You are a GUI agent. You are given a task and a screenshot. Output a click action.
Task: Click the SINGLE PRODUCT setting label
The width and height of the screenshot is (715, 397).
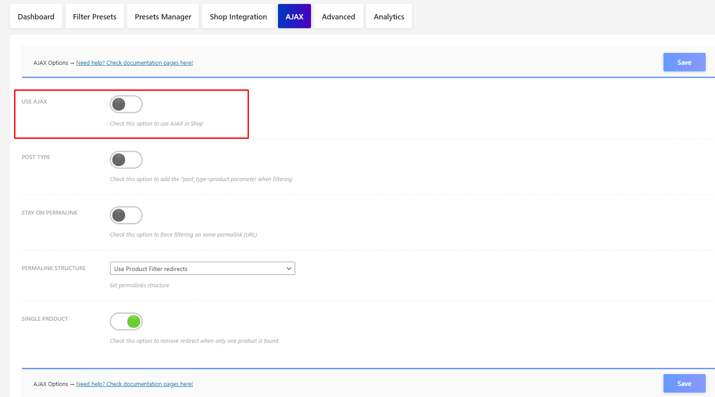click(45, 319)
